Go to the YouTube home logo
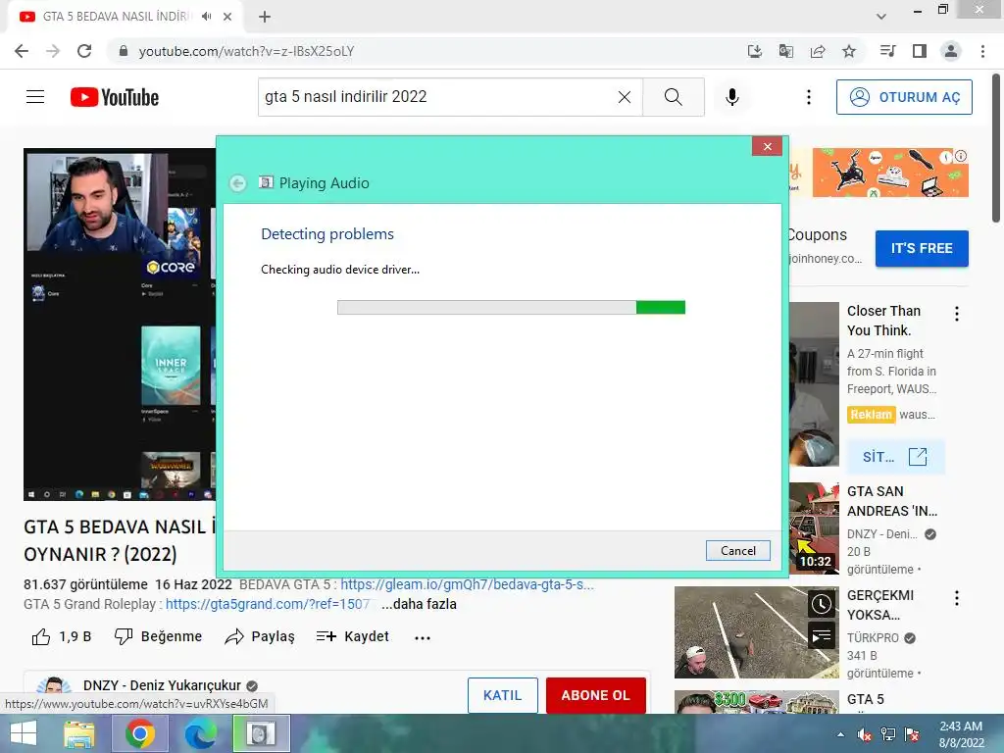The width and height of the screenshot is (1004, 753). click(x=115, y=97)
